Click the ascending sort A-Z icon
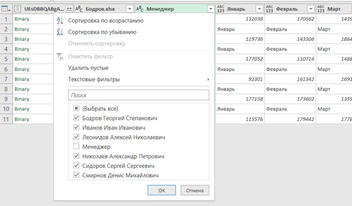 [60, 21]
